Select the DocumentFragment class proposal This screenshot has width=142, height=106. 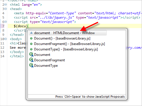click(49, 60)
